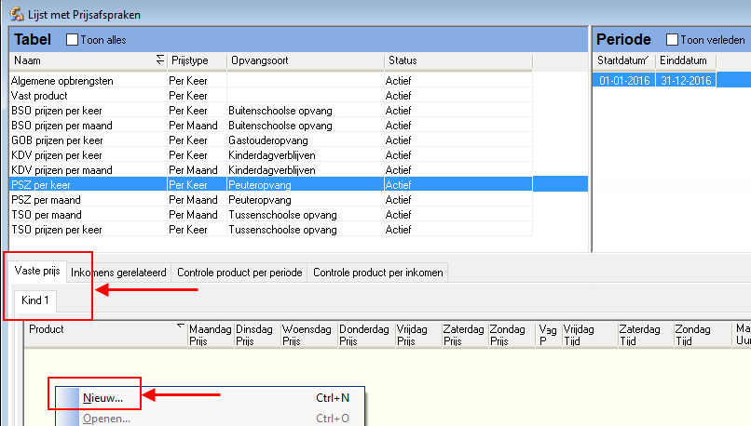Click the Algemene opbrengsten row

61,81
